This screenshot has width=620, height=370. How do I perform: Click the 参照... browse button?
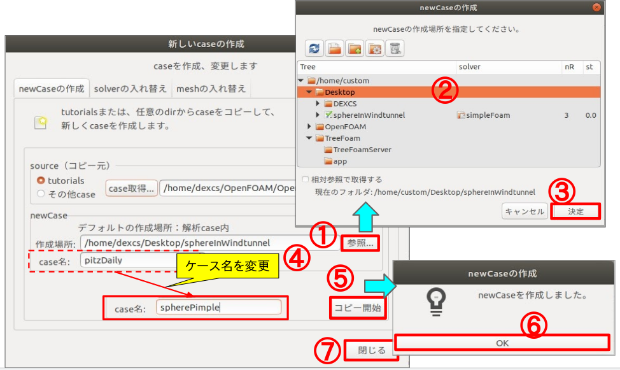click(361, 243)
